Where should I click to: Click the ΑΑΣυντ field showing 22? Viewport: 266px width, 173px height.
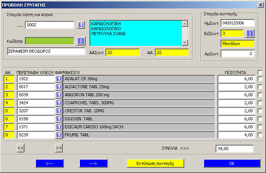pyautogui.click(x=122, y=52)
